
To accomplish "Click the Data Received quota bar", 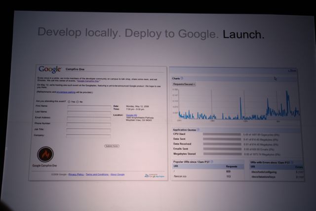I will [222, 144].
